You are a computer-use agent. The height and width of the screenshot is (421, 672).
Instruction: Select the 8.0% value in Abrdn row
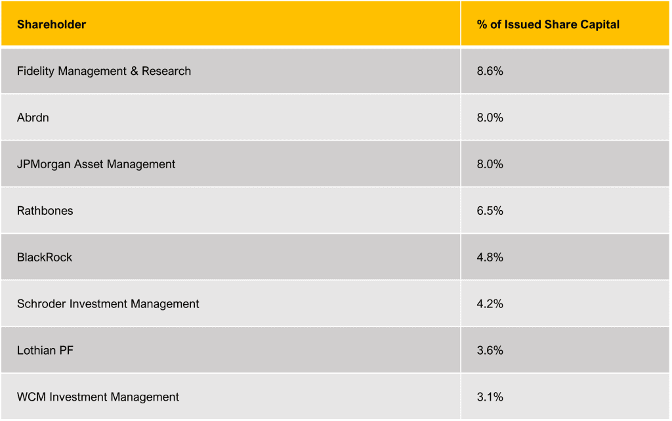pyautogui.click(x=490, y=118)
